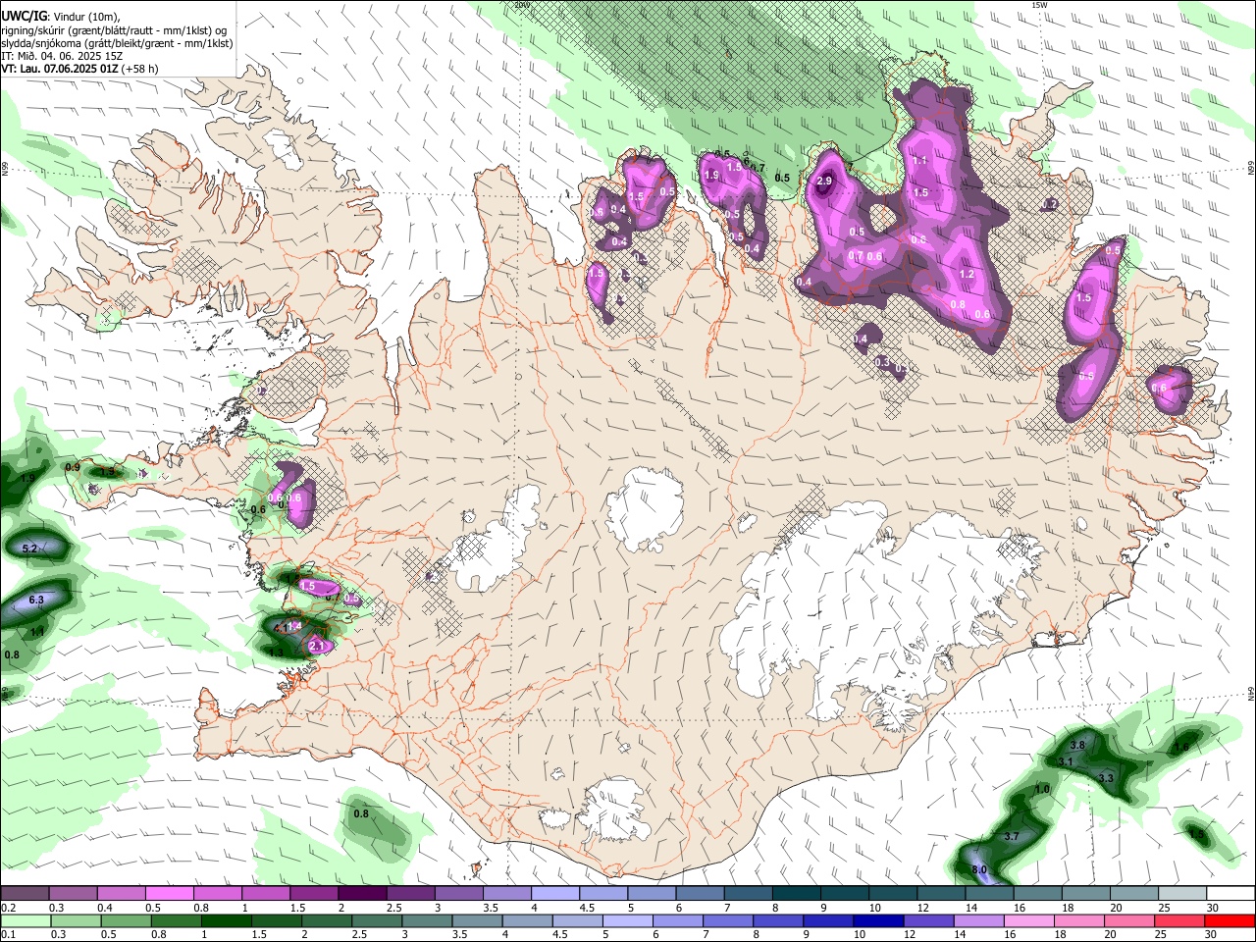Click the 0.1 label on the green scale

click(8, 934)
